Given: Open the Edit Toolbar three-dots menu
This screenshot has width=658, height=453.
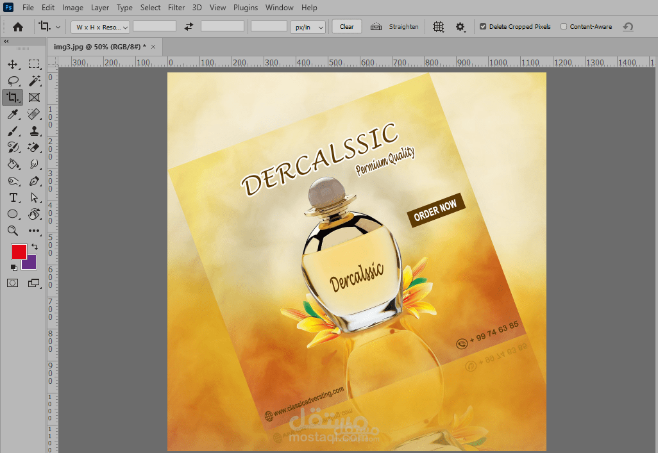Looking at the screenshot, I should click(x=34, y=231).
